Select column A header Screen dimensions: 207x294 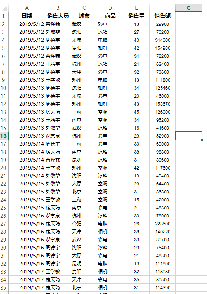[27, 8]
